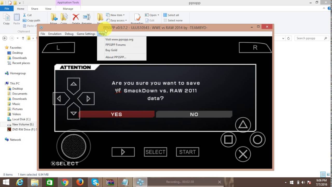
Task: Open the Easy access dropdown
Action: click(116, 21)
